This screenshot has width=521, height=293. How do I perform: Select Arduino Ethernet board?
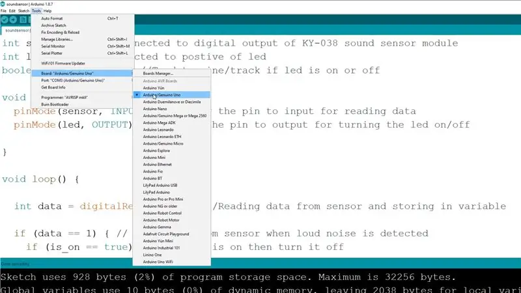point(171,165)
